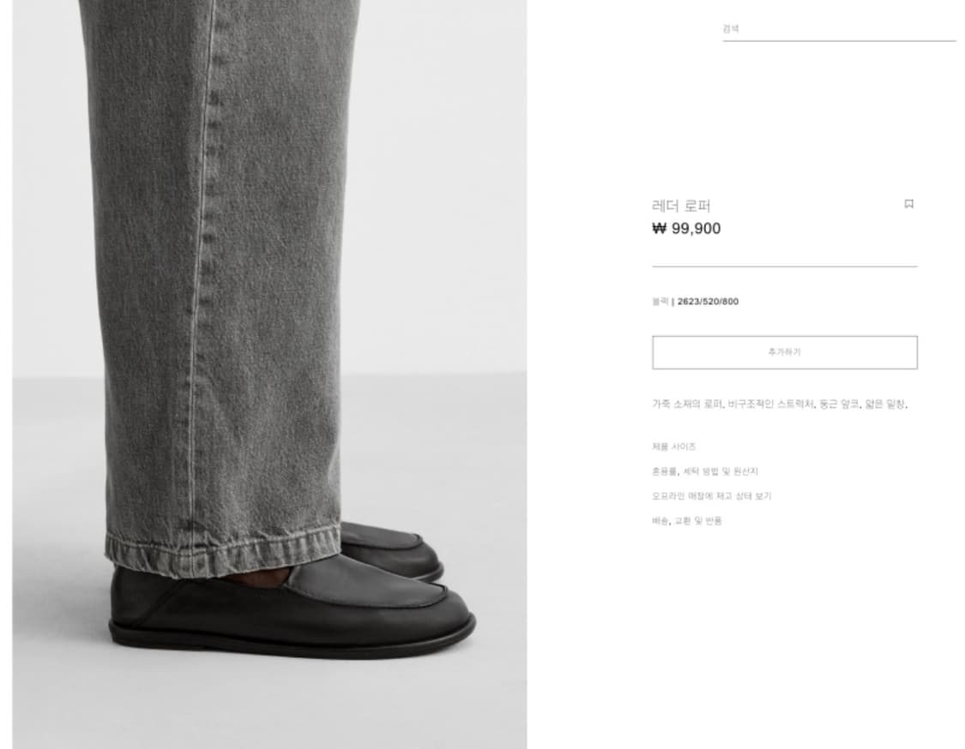Add the loafers with 추가하기 button
965x749 pixels.
pos(785,352)
